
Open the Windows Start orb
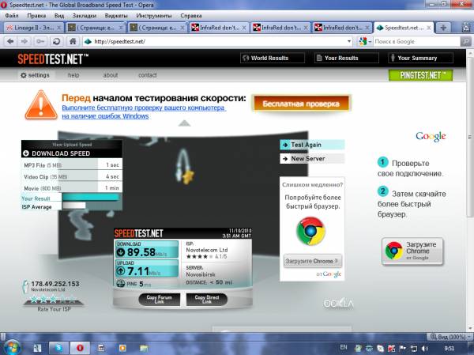tap(11, 347)
